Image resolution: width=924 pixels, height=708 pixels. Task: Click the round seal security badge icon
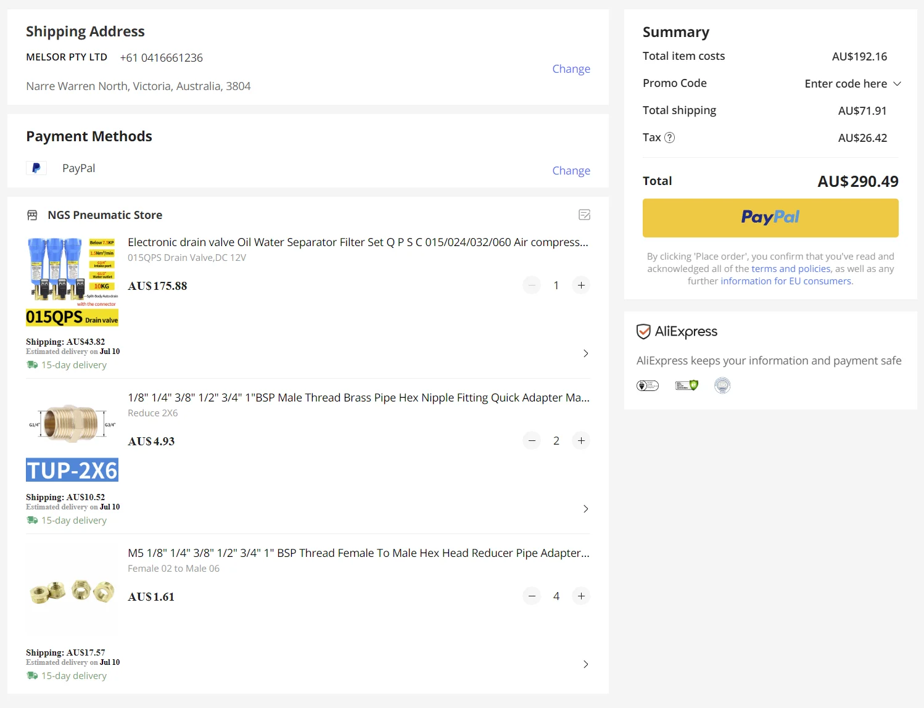[722, 385]
